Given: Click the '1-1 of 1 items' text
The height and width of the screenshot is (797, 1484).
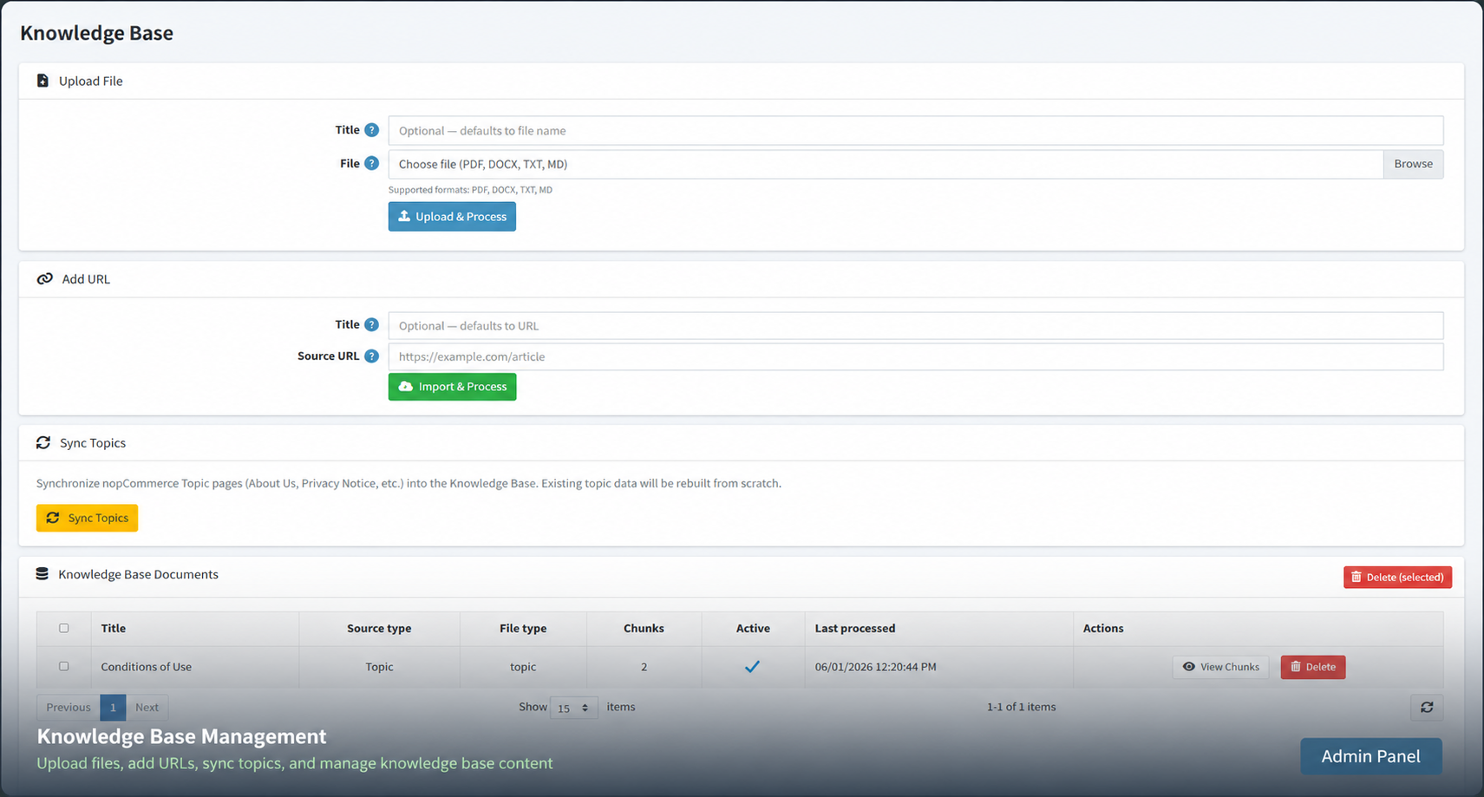Looking at the screenshot, I should pos(1021,708).
